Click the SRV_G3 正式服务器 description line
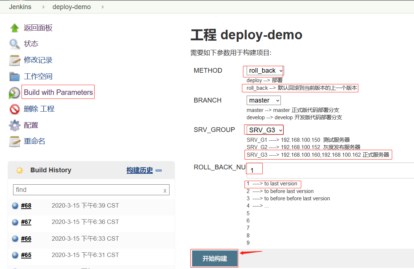The height and width of the screenshot is (269, 414). 318,155
